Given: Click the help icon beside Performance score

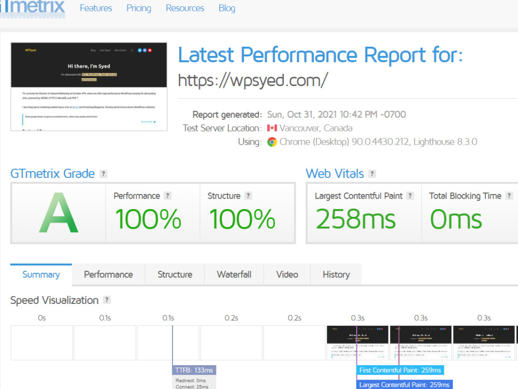Looking at the screenshot, I should click(x=167, y=196).
